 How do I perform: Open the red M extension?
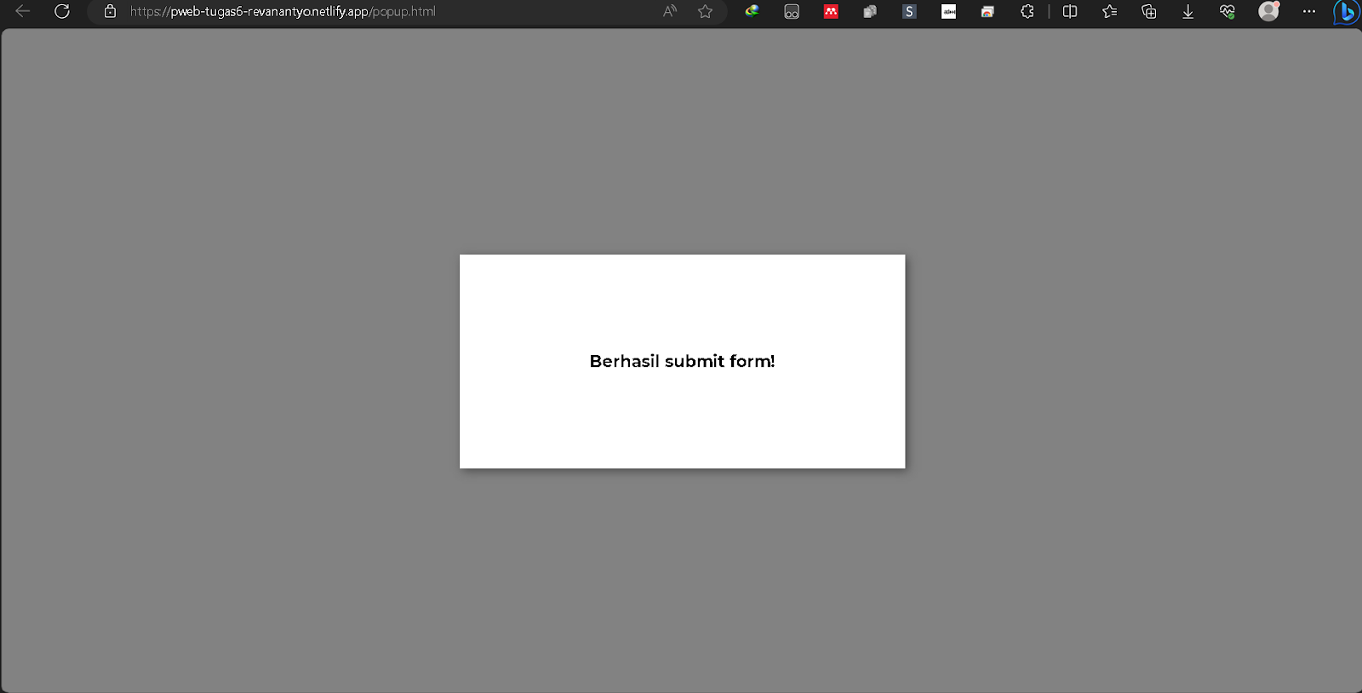[831, 11]
